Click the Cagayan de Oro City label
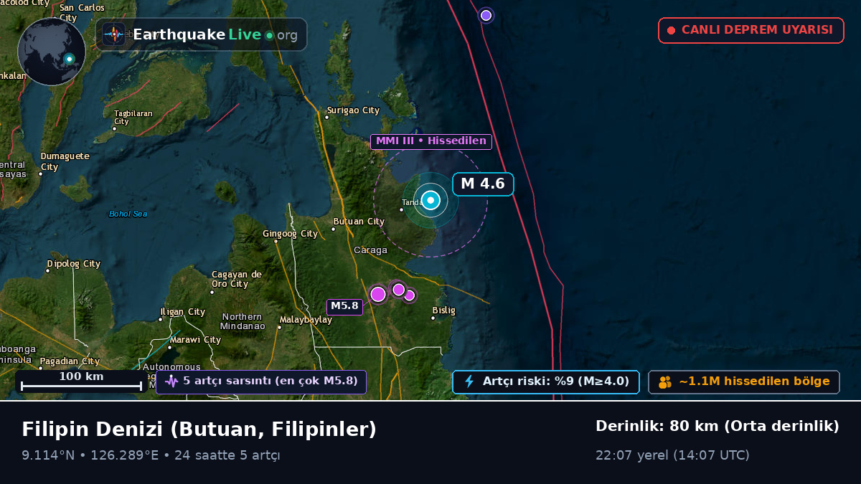The width and height of the screenshot is (861, 484). [237, 279]
